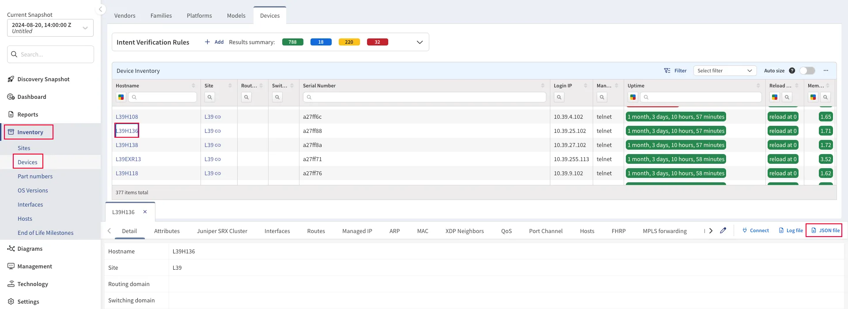This screenshot has height=309, width=848.
Task: Expand the Intent Verification Rules panel
Action: click(x=420, y=42)
